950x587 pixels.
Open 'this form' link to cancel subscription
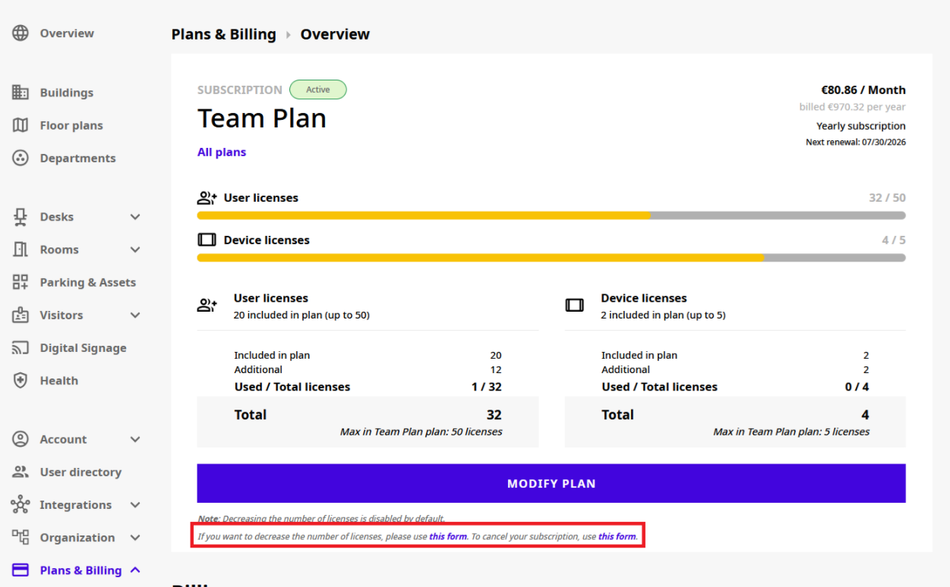[x=617, y=536]
